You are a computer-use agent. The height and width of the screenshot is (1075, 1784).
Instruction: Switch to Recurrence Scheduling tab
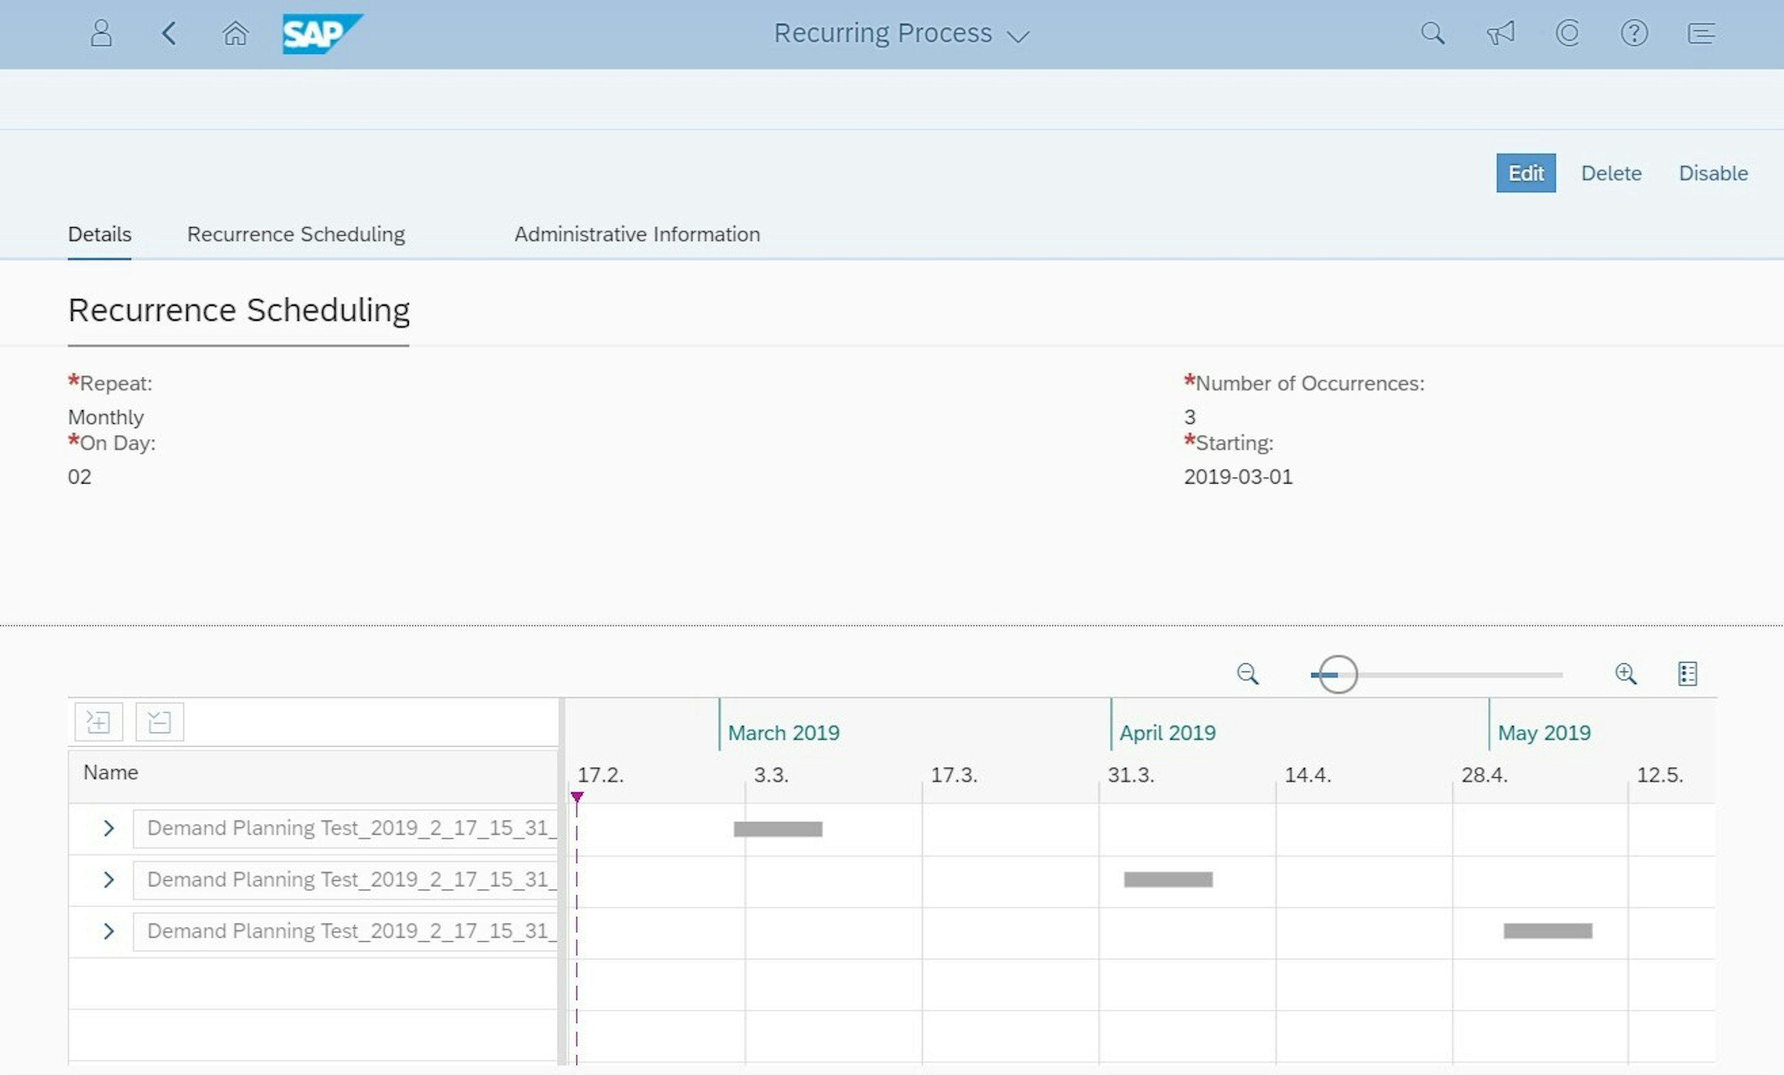296,233
